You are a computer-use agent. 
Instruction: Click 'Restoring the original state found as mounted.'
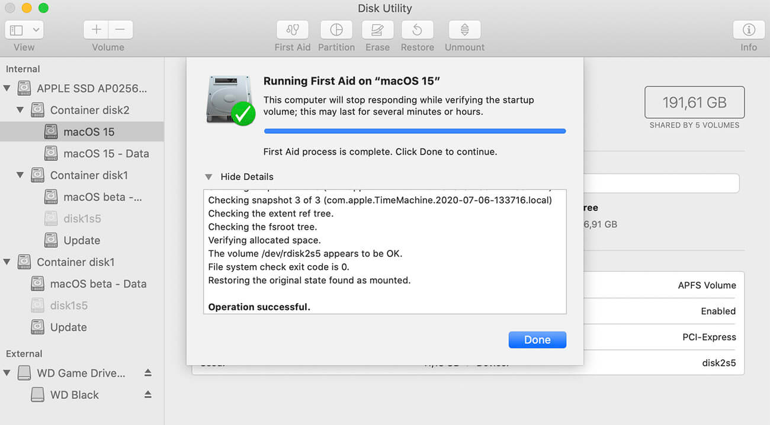pyautogui.click(x=309, y=280)
